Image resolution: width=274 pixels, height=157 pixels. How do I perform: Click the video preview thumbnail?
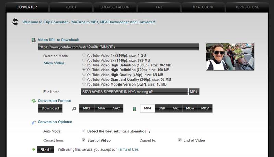[x=230, y=57]
